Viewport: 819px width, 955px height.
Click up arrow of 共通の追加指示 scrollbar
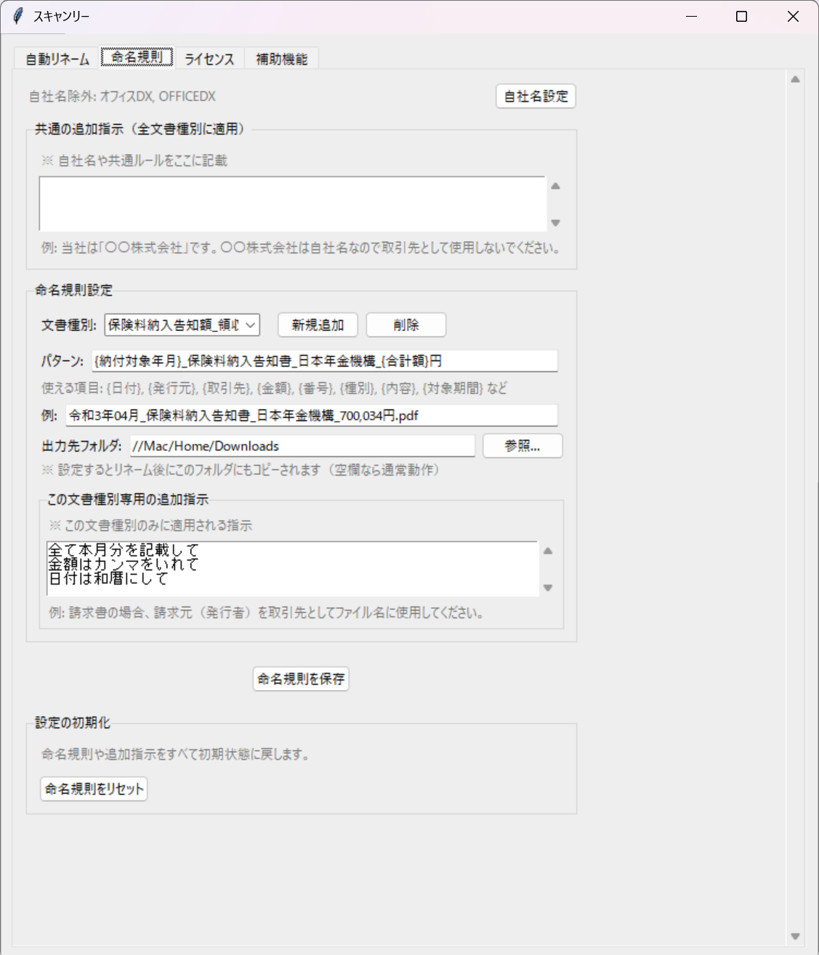click(x=555, y=186)
